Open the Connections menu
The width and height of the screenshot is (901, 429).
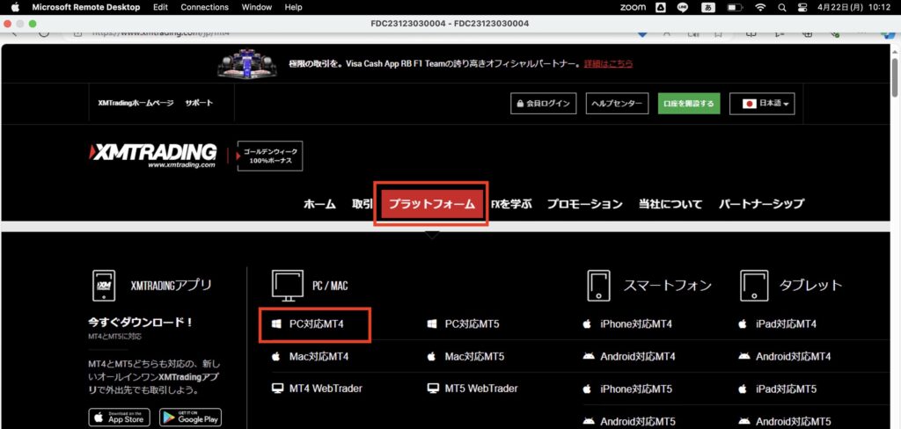click(x=204, y=7)
